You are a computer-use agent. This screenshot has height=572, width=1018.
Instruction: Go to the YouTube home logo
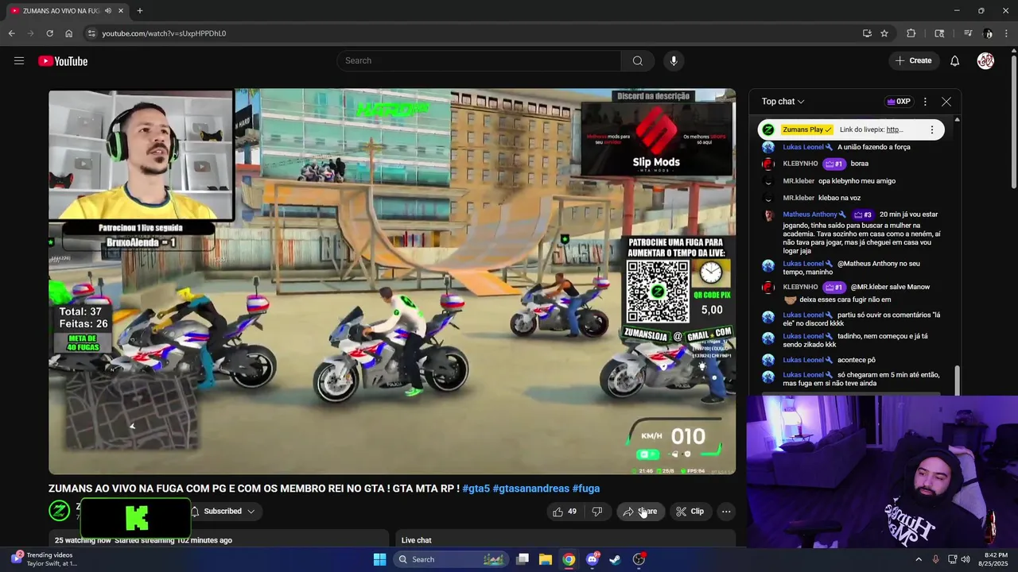[63, 61]
